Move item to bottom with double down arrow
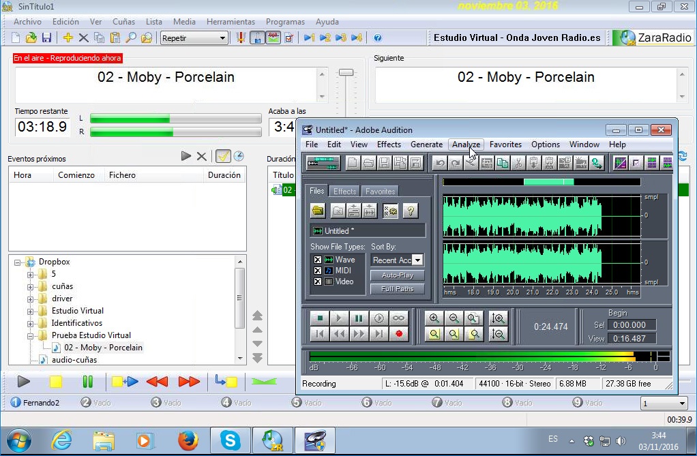 257,358
